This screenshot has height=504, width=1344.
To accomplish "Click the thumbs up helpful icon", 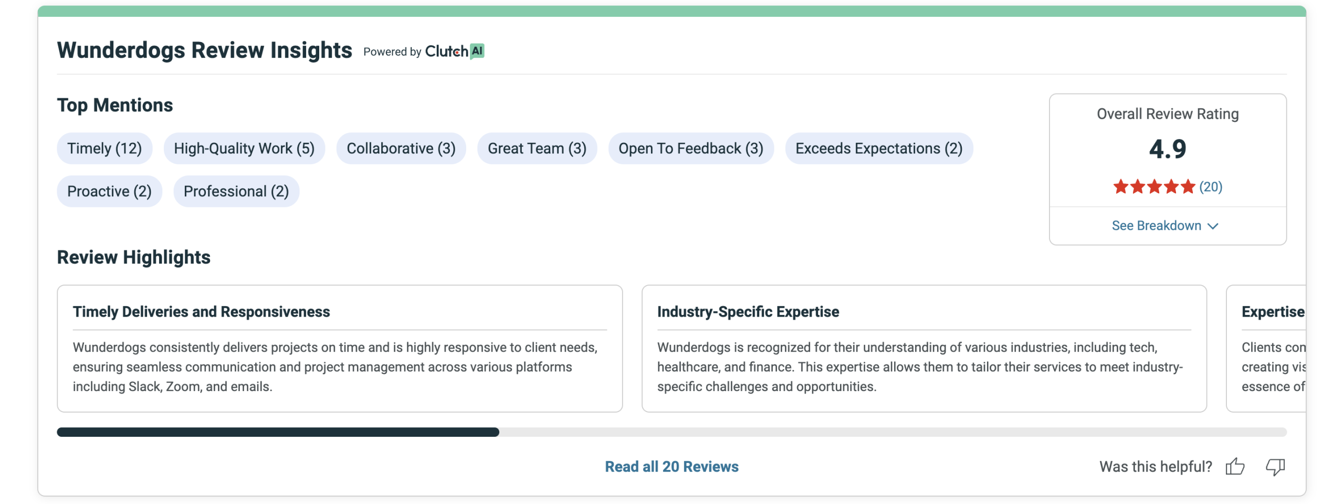I will [1235, 466].
